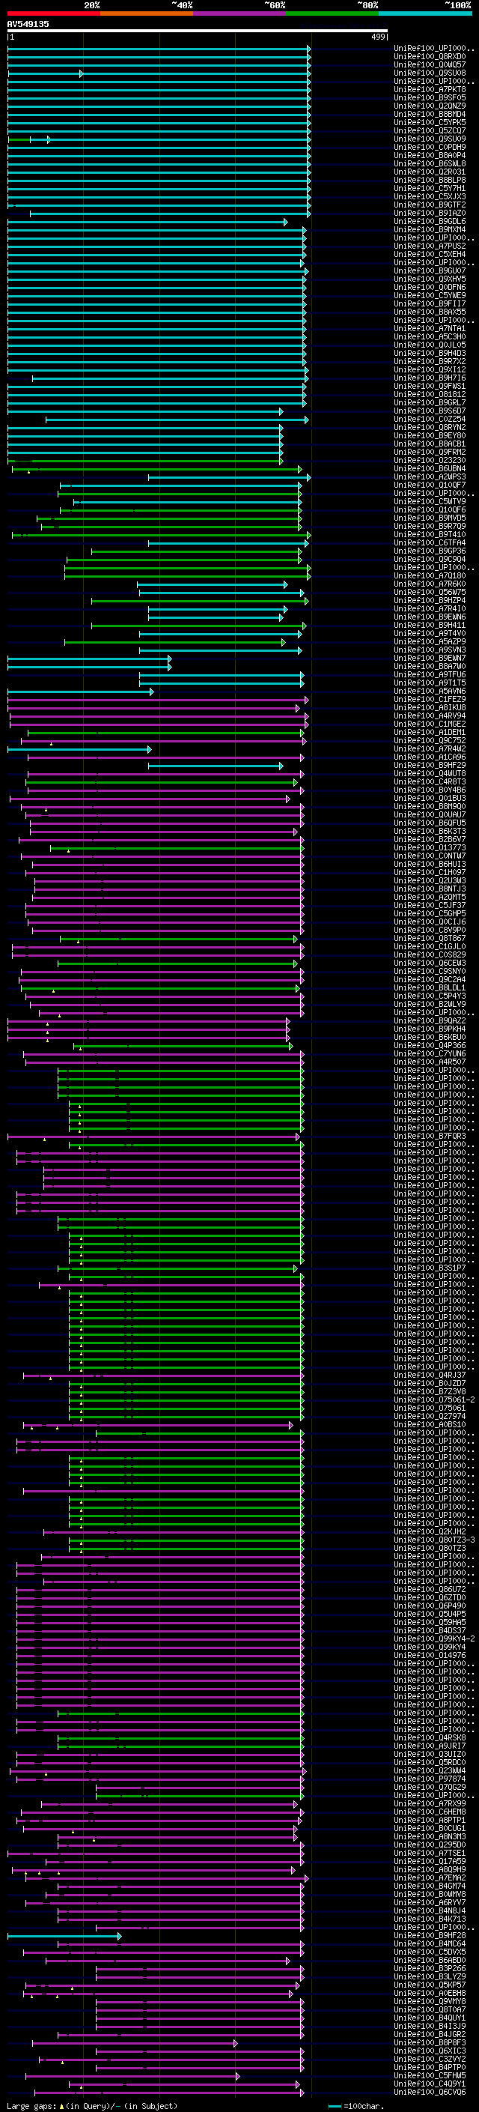Click hit label UniRef100_B9FII7
The width and height of the screenshot is (479, 2112).
[430, 303]
